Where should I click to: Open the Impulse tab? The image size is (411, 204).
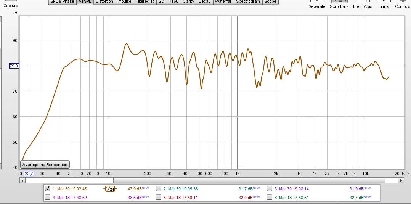pos(124,2)
